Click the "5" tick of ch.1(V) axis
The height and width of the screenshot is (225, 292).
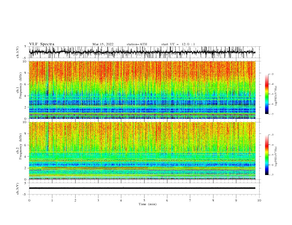[25, 46]
